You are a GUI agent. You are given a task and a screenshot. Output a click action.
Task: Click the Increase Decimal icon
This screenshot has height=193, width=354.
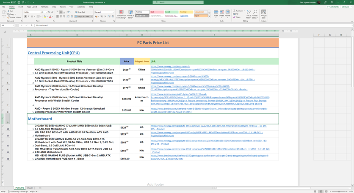(109, 17)
